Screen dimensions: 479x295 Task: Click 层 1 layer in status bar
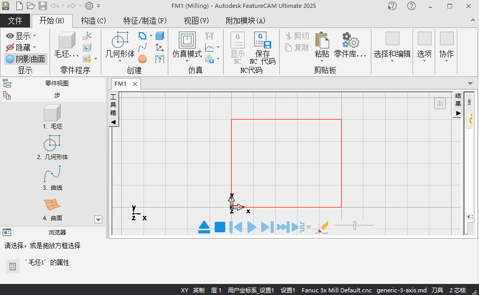pyautogui.click(x=216, y=290)
